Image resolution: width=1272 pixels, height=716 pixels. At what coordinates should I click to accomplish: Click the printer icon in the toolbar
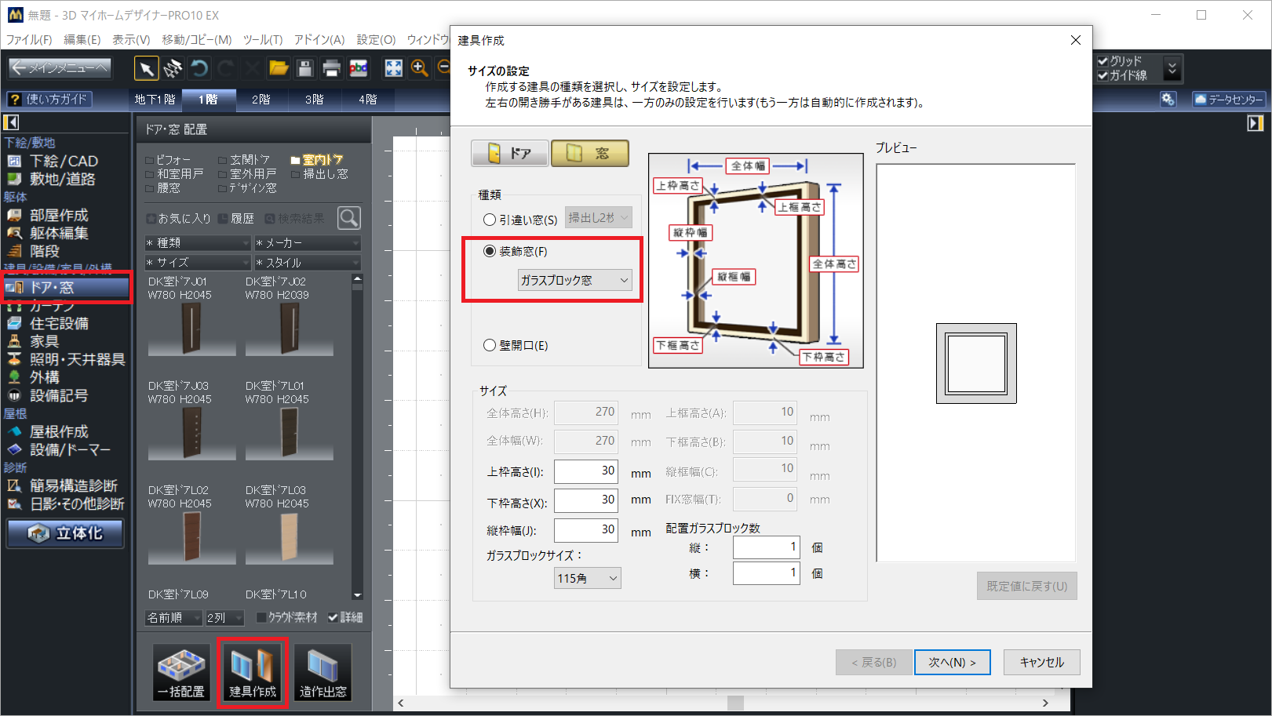[331, 69]
